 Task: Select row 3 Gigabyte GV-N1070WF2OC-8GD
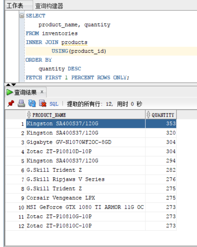[69, 142]
